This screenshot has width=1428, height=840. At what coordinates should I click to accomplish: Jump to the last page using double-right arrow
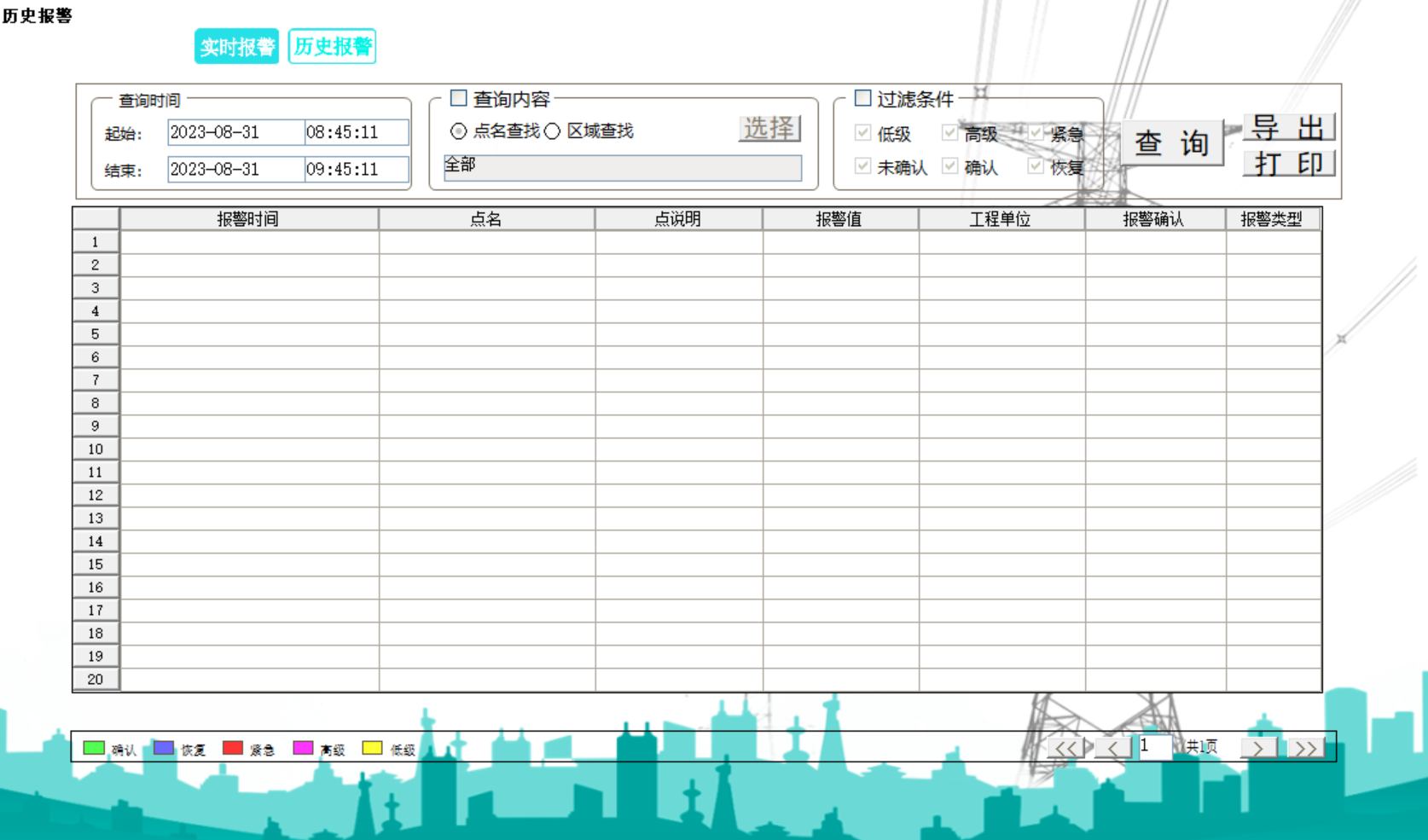coord(1305,747)
